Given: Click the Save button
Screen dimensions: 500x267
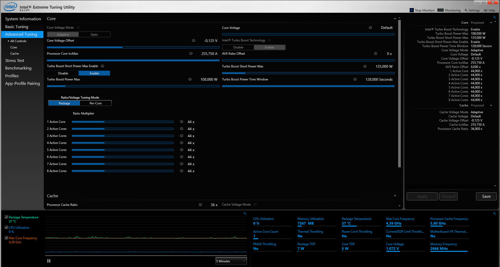Looking at the screenshot, I should click(x=486, y=196).
